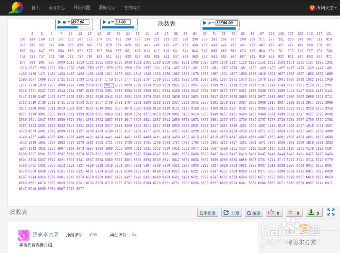Screen dimensions: 340x253
Task: Click 在线帮助 for online help
Action: point(132,7)
